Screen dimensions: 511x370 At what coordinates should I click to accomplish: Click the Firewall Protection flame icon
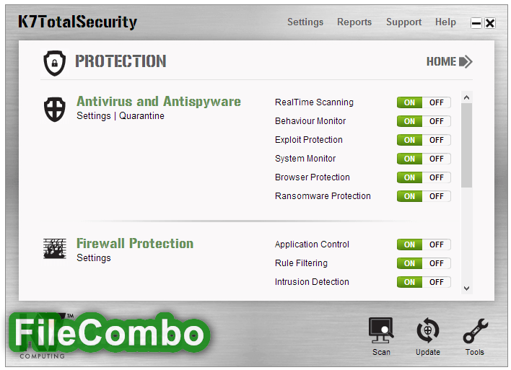(x=55, y=249)
